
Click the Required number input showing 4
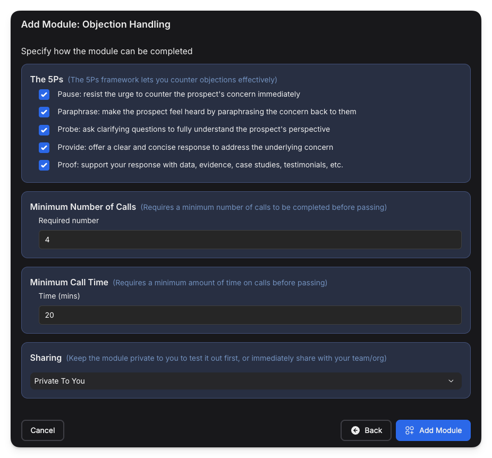coord(250,240)
